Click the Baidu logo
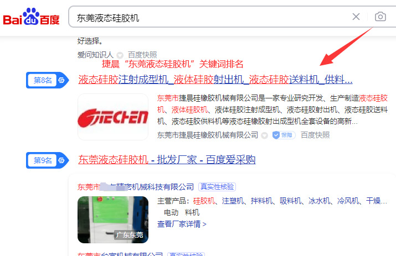Image resolution: width=396 pixels, height=256 pixels. coord(32,17)
